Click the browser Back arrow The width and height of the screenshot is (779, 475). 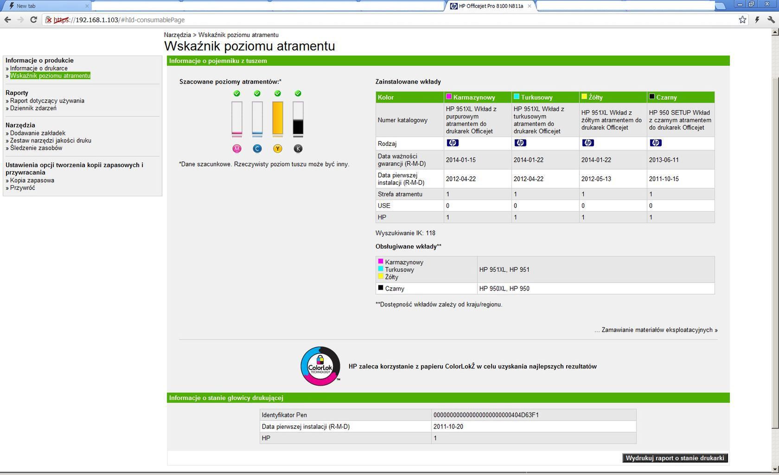(x=7, y=20)
